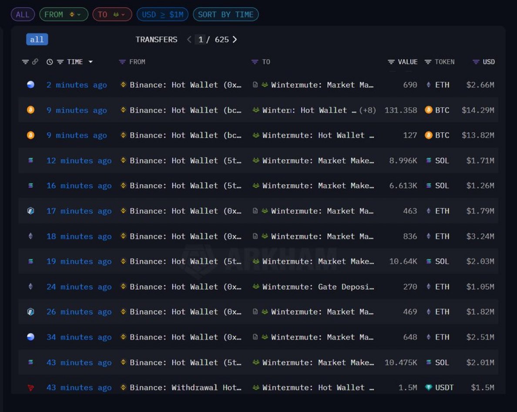Click the ALL filter pill
Screen dimensions: 517x412
point(23,14)
